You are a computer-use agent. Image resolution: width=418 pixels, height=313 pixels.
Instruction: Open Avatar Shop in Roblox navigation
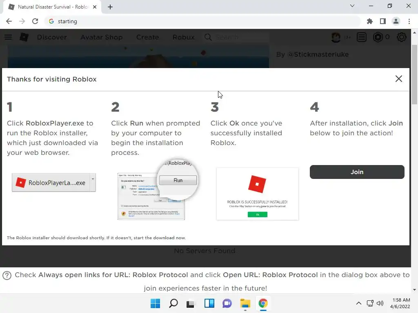pos(102,37)
